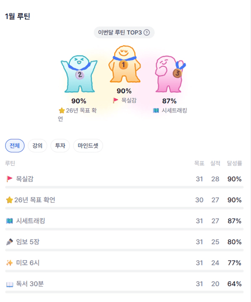Click the 달성률 column header
Image resolution: width=251 pixels, height=302 pixels.
click(234, 163)
